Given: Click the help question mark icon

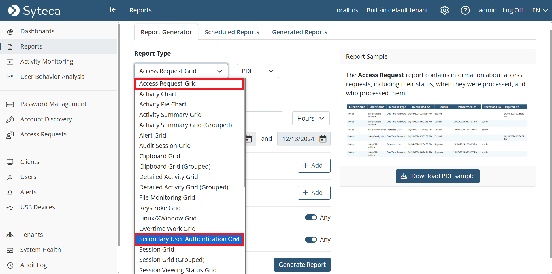Looking at the screenshot, I should click(x=465, y=10).
